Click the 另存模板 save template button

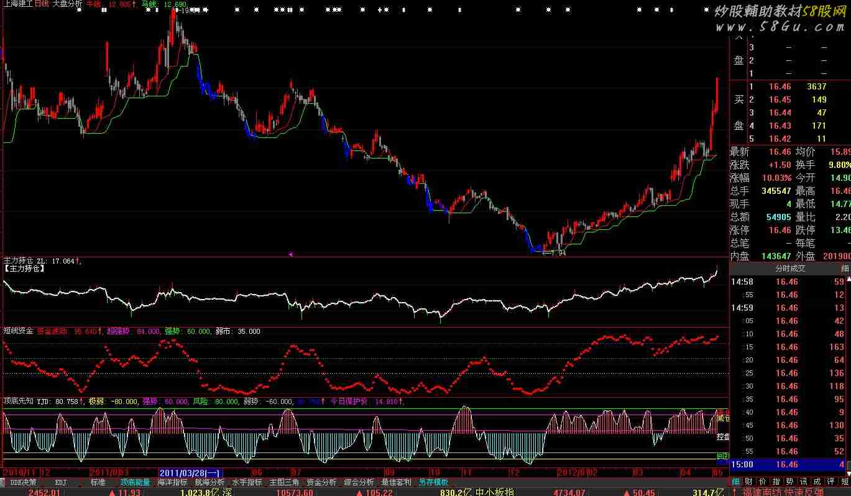tap(433, 482)
